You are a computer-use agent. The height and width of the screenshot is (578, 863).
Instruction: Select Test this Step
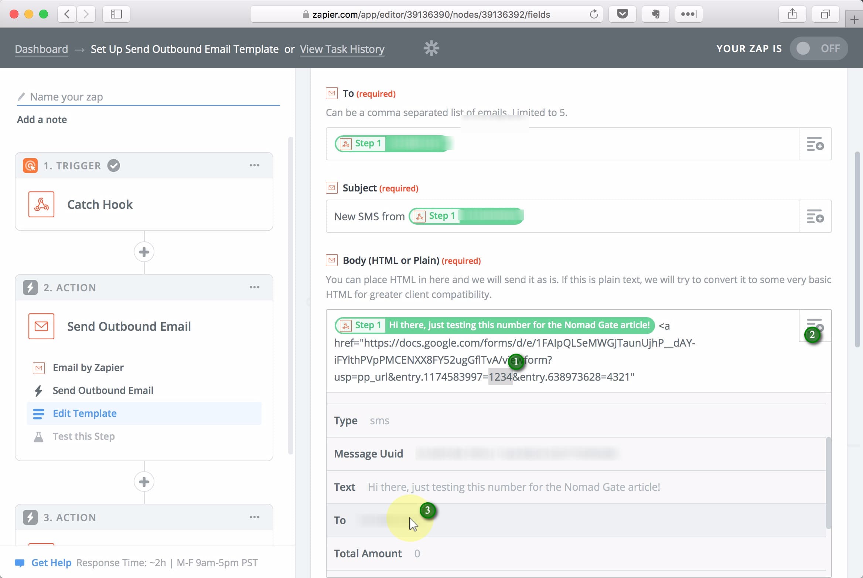point(83,436)
